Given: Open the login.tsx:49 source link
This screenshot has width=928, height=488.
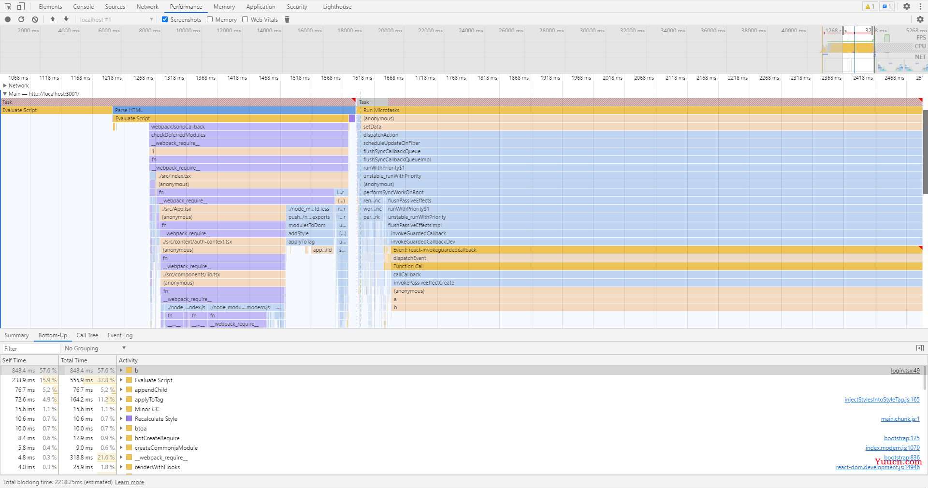Looking at the screenshot, I should pyautogui.click(x=905, y=371).
